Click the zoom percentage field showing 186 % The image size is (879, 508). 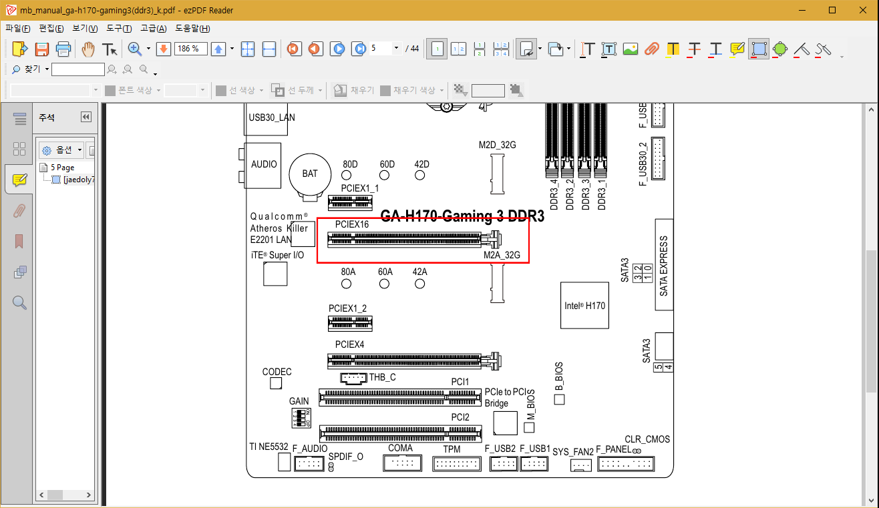(191, 49)
